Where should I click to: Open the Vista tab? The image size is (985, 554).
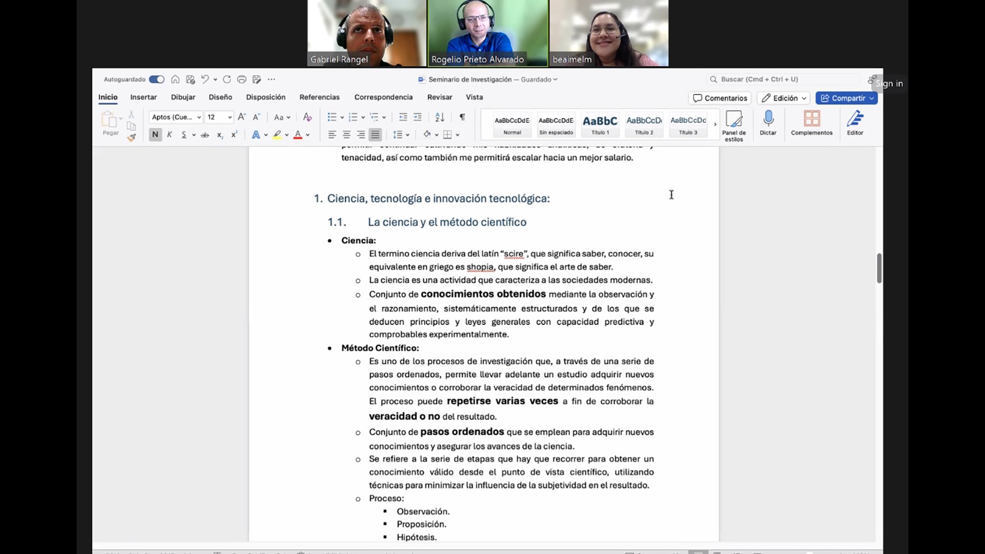pyautogui.click(x=475, y=97)
